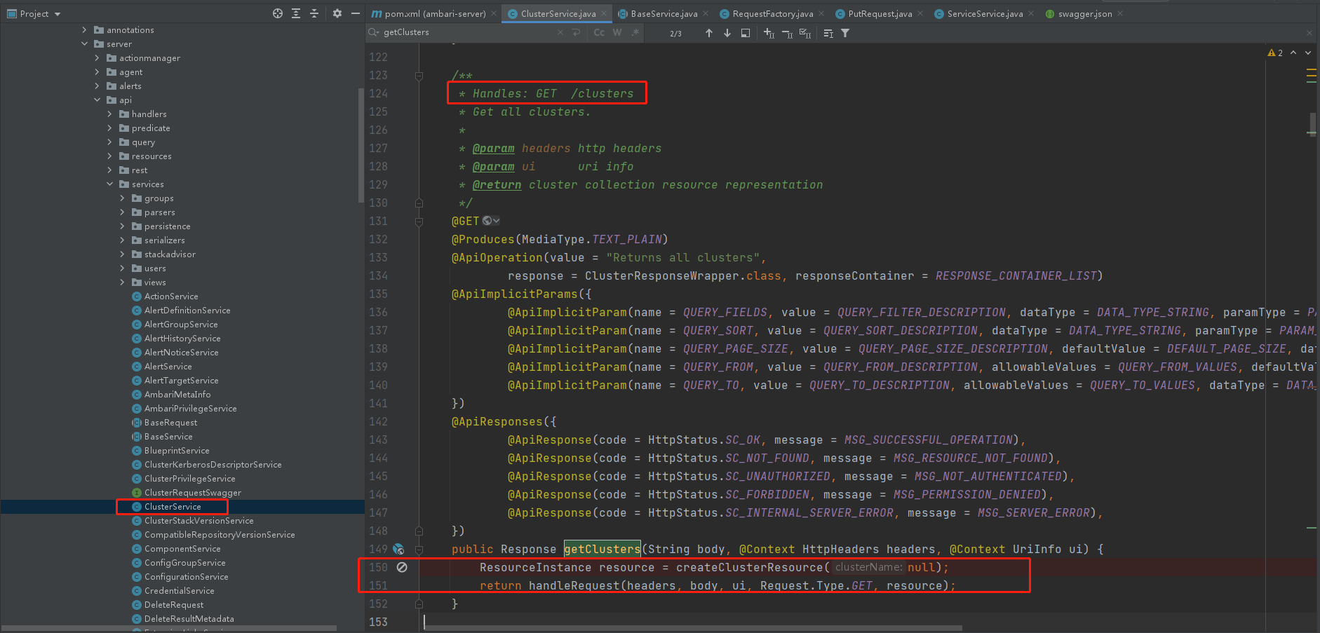Click fold marker at line 123 Javadoc start
Screen dimensions: 1320x633
coord(419,75)
